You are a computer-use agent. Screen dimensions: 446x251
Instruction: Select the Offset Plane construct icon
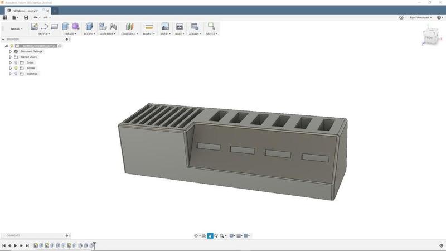tap(129, 26)
